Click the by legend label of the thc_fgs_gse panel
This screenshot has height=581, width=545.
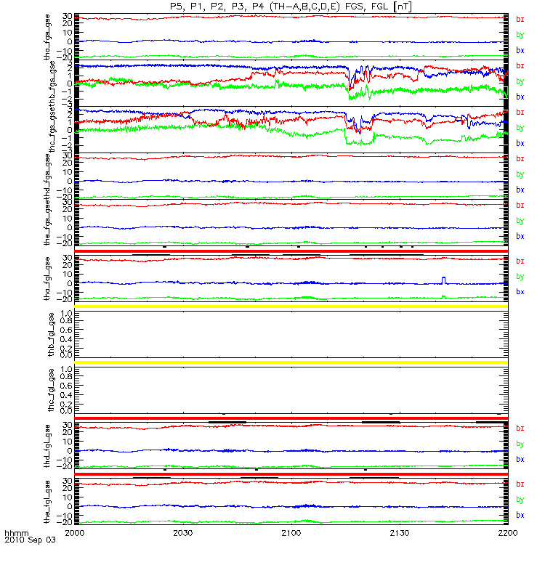click(x=520, y=128)
